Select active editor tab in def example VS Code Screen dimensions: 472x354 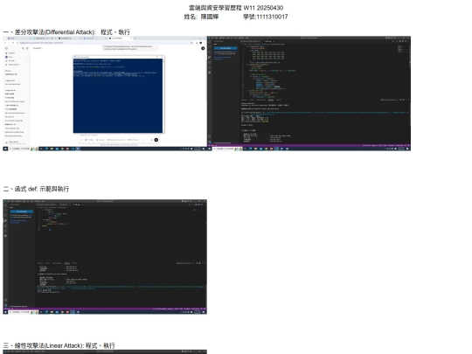[x=78, y=205]
